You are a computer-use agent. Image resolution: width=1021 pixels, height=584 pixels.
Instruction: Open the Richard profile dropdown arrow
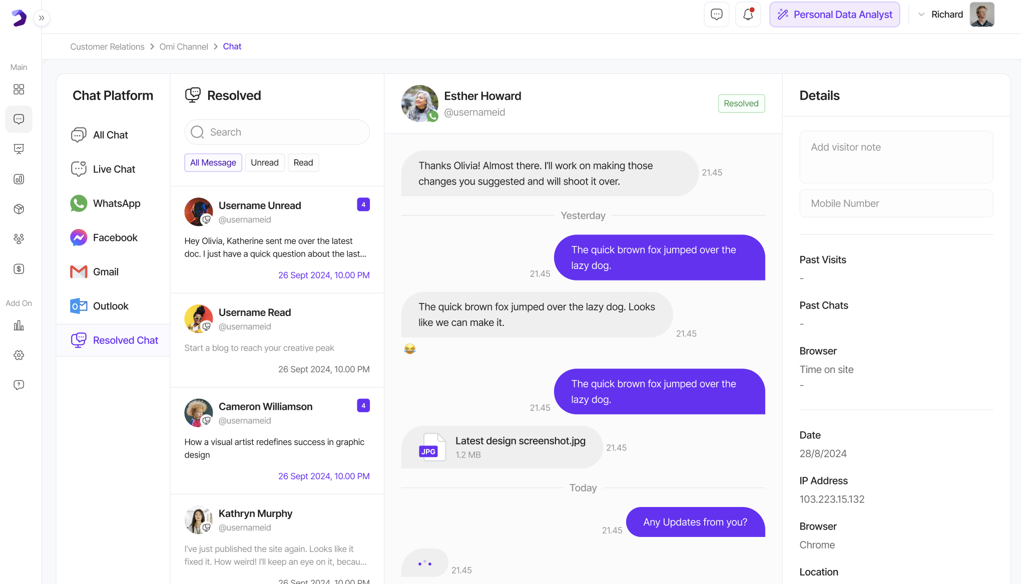tap(921, 14)
